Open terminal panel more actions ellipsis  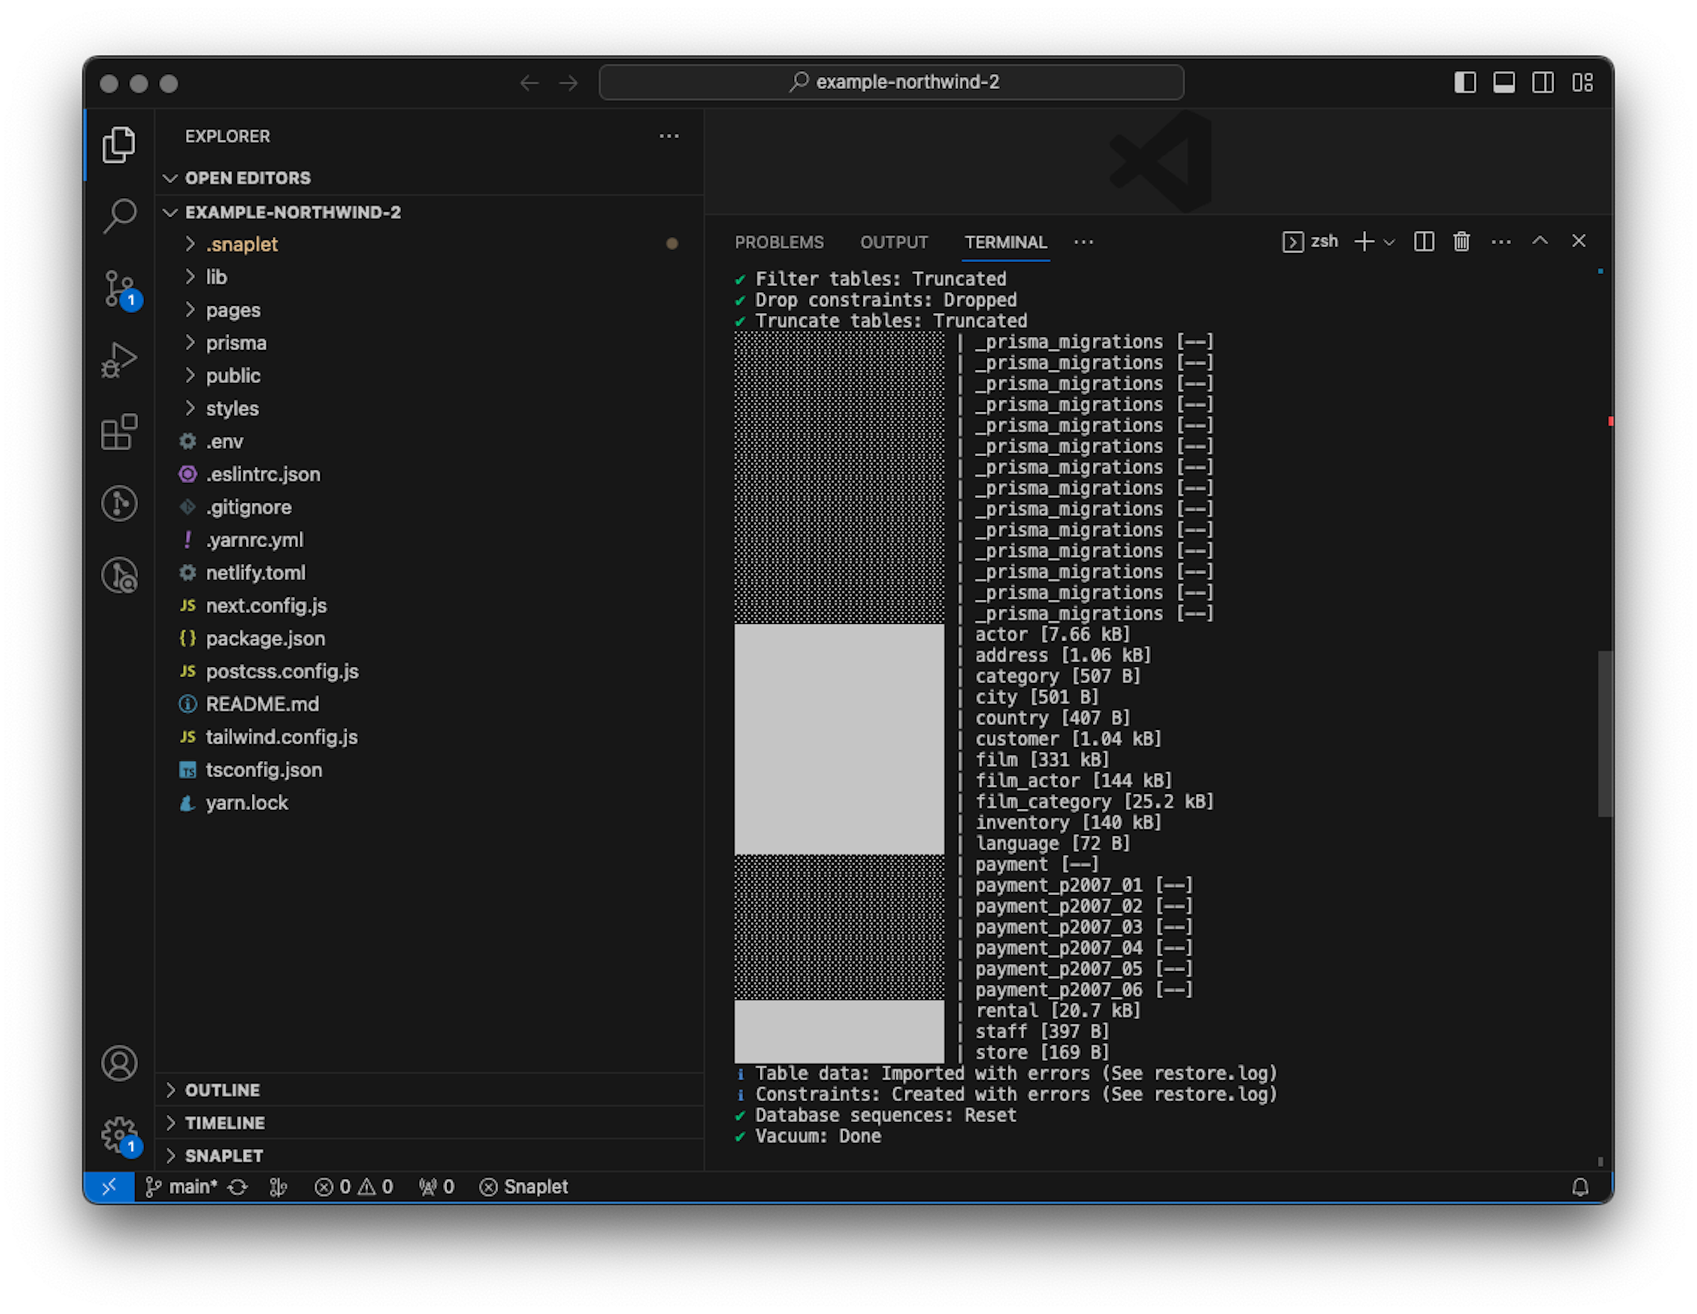(1501, 242)
